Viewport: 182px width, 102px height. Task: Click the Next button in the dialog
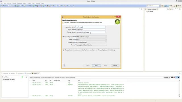(96, 65)
